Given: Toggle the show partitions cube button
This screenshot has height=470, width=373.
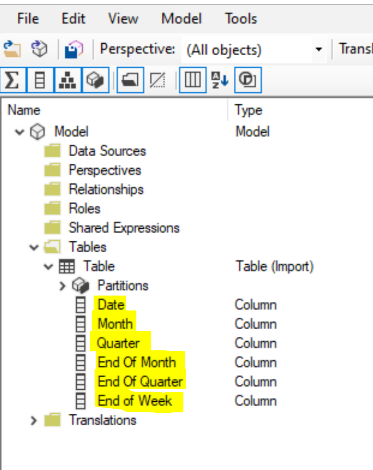Looking at the screenshot, I should click(95, 80).
